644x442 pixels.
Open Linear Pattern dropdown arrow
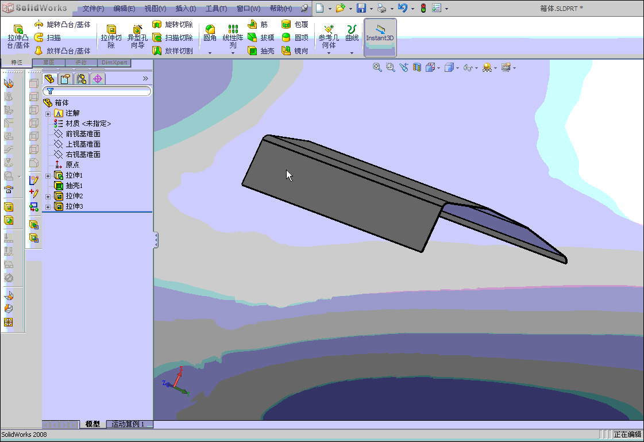(233, 53)
